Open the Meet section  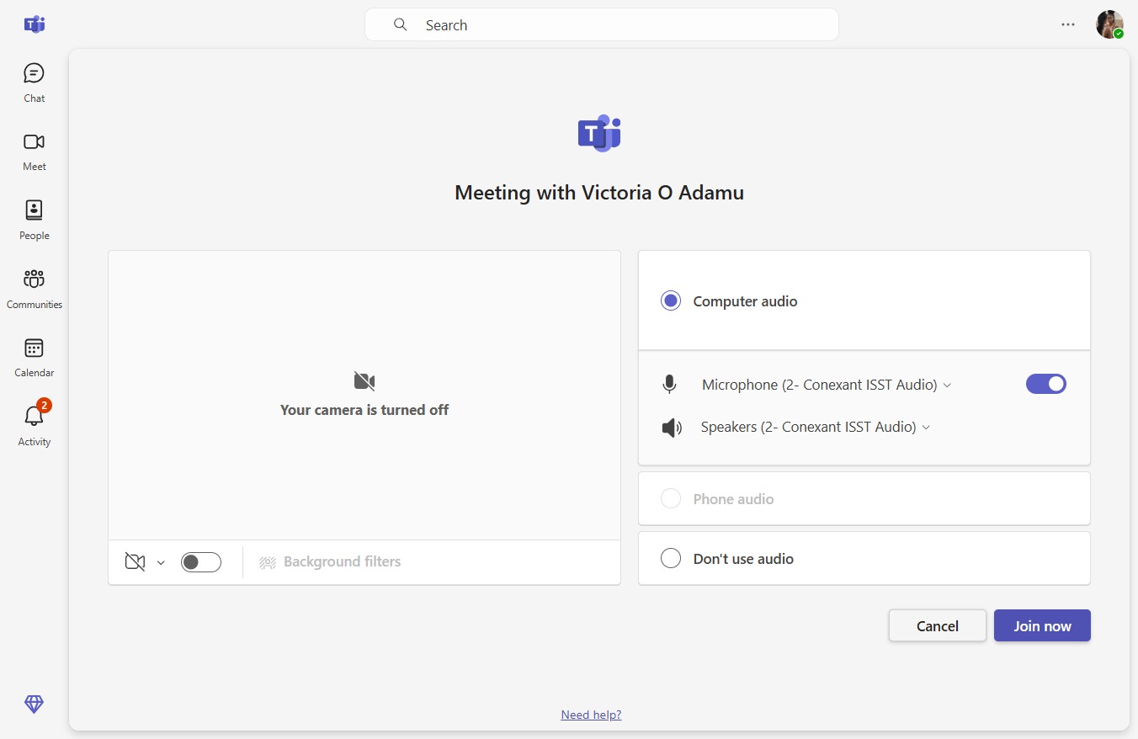pos(35,152)
